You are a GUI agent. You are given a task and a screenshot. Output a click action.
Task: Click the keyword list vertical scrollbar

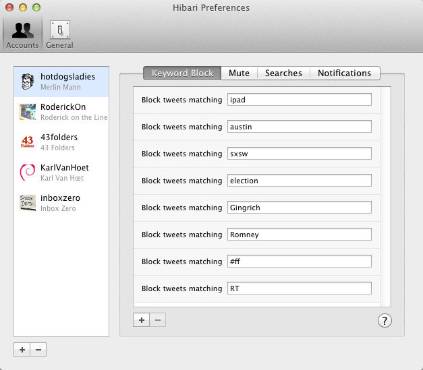[x=386, y=195]
